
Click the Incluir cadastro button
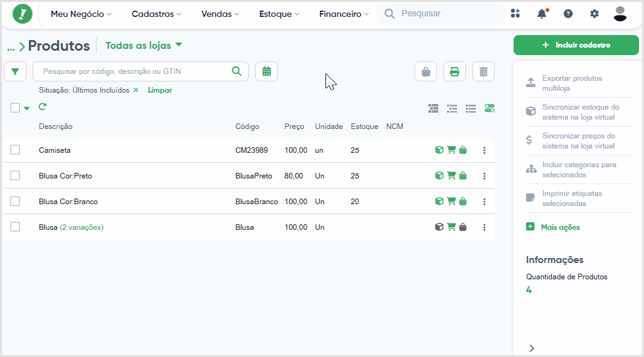(x=576, y=45)
